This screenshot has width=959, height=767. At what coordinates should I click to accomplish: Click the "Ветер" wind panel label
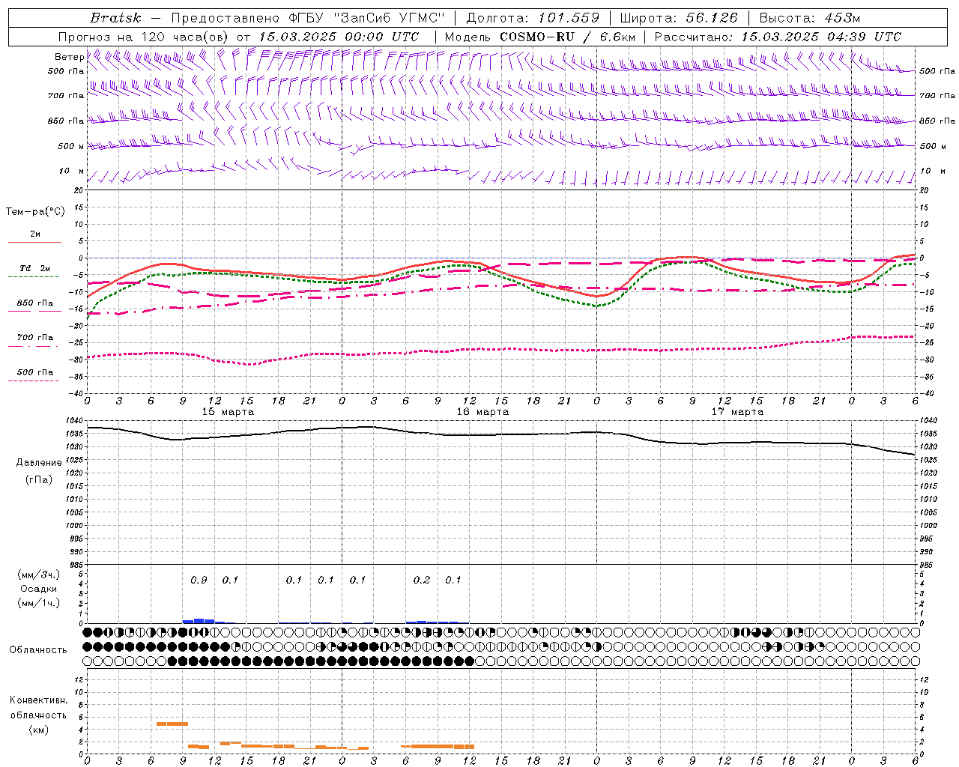[69, 57]
